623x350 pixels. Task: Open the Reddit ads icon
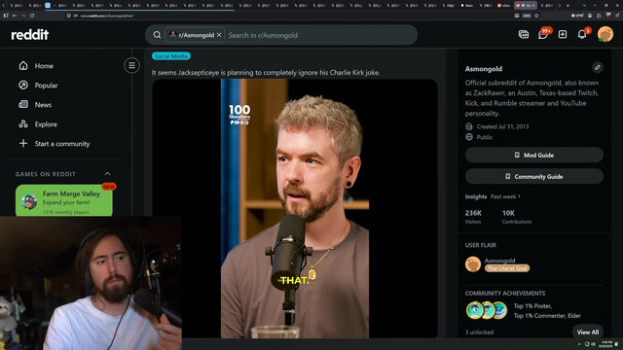click(x=524, y=35)
